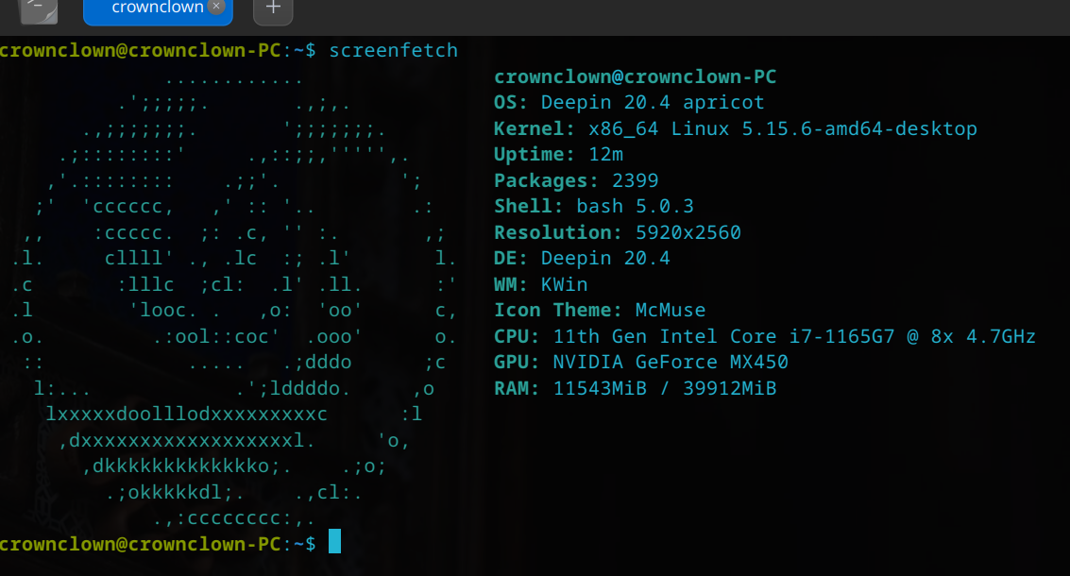Open a new terminal tab with plus button

click(272, 8)
